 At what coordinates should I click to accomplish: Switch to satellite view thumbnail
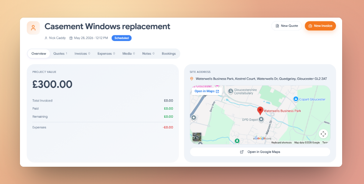coord(197,137)
